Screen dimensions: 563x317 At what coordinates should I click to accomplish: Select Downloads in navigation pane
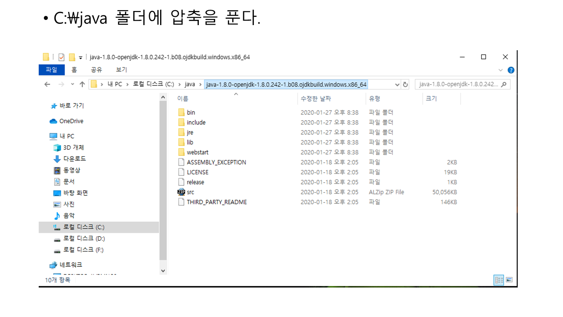pyautogui.click(x=74, y=159)
